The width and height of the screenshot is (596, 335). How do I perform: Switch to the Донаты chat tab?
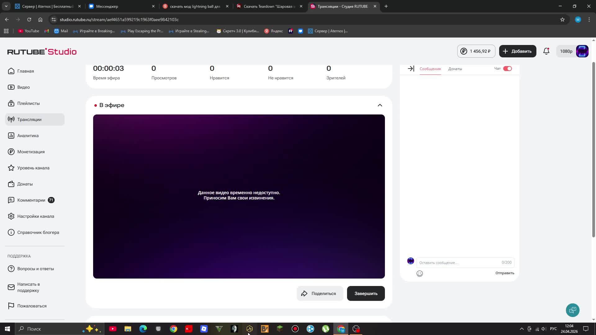click(455, 69)
